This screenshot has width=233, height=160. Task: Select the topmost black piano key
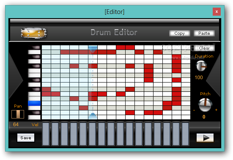tap(34, 47)
